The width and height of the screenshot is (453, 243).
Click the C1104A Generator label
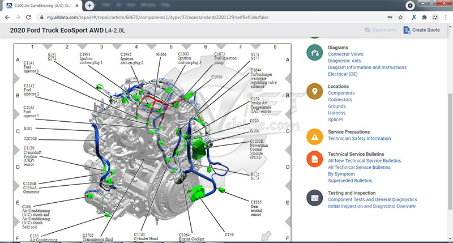click(x=31, y=190)
